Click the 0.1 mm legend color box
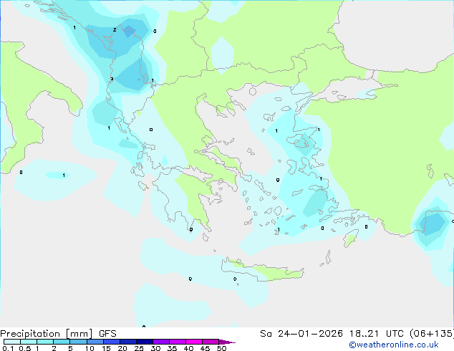454x351 pixels. point(12,342)
